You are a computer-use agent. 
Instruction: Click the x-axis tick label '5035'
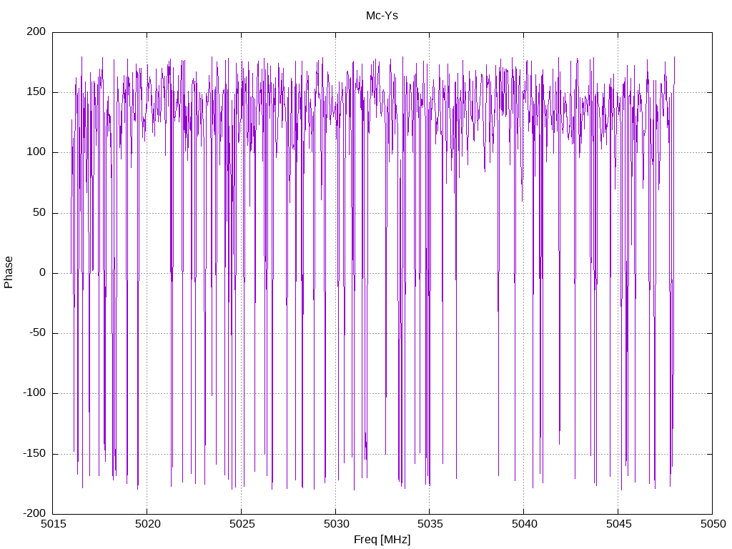[x=430, y=524]
